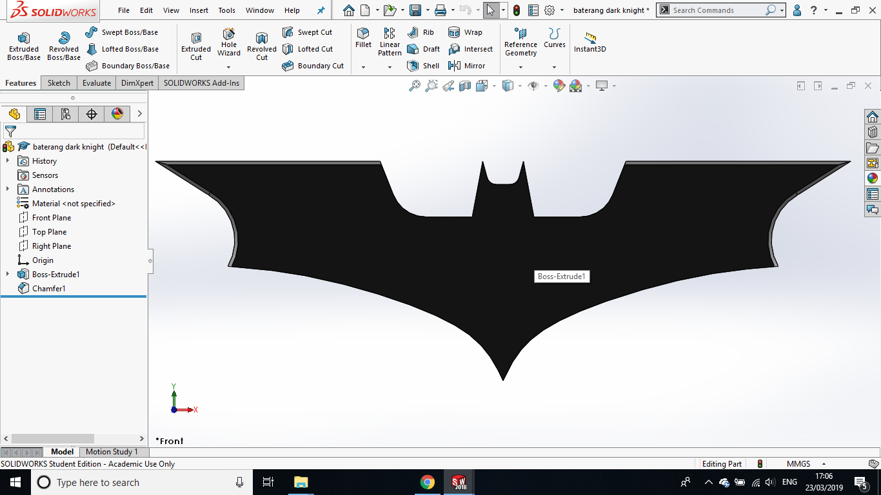Switch to the PropertyManager panel tab
This screenshot has height=495, width=881.
pyautogui.click(x=40, y=114)
